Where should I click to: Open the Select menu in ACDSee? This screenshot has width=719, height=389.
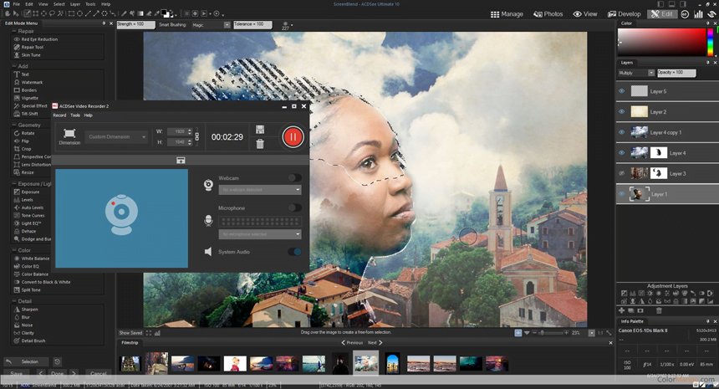coord(59,4)
